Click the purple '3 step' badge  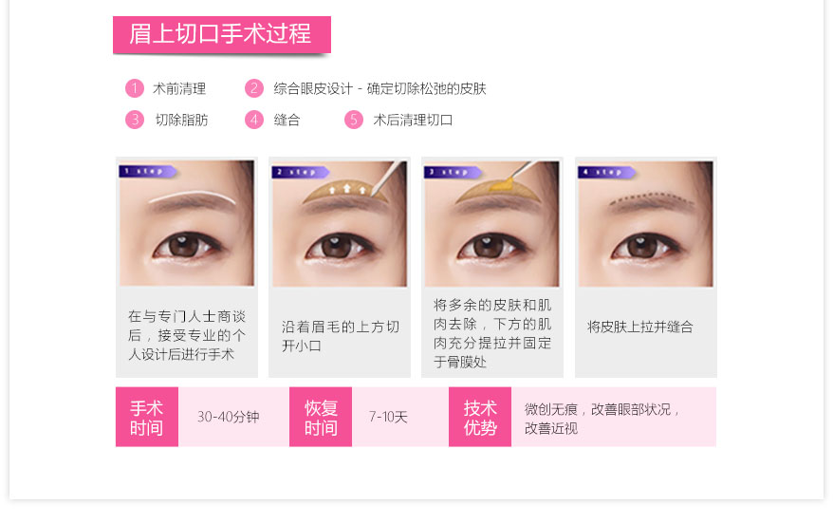[453, 172]
